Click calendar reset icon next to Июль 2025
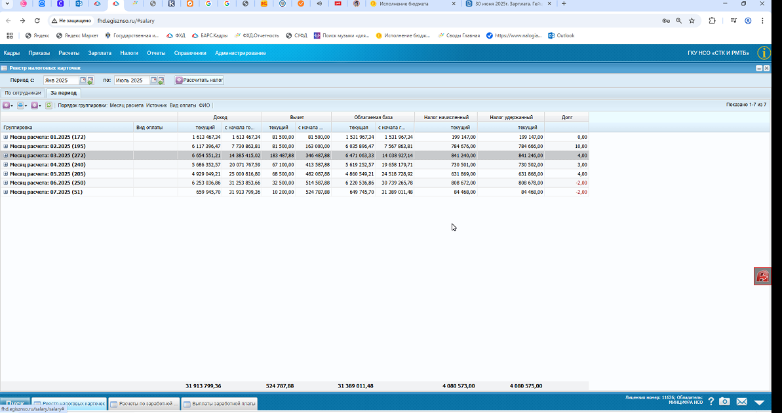Image resolution: width=782 pixels, height=413 pixels. pos(161,81)
